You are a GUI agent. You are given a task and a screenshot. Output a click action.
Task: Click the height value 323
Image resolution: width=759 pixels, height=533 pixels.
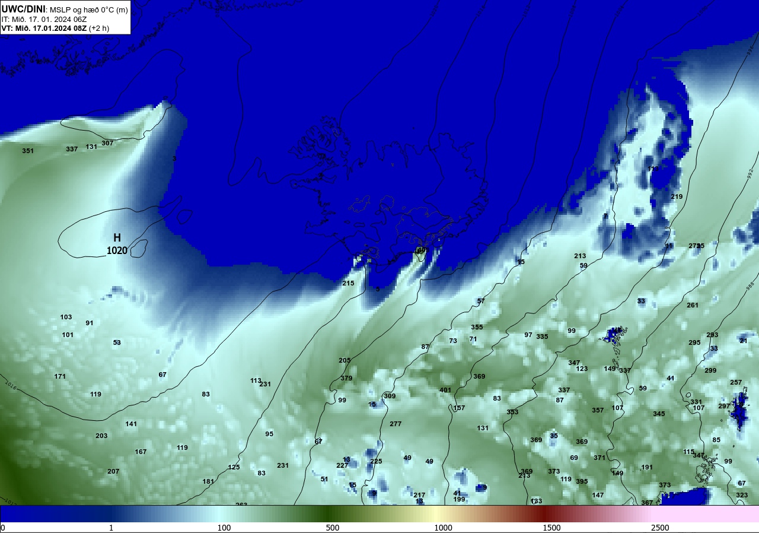[x=742, y=495]
